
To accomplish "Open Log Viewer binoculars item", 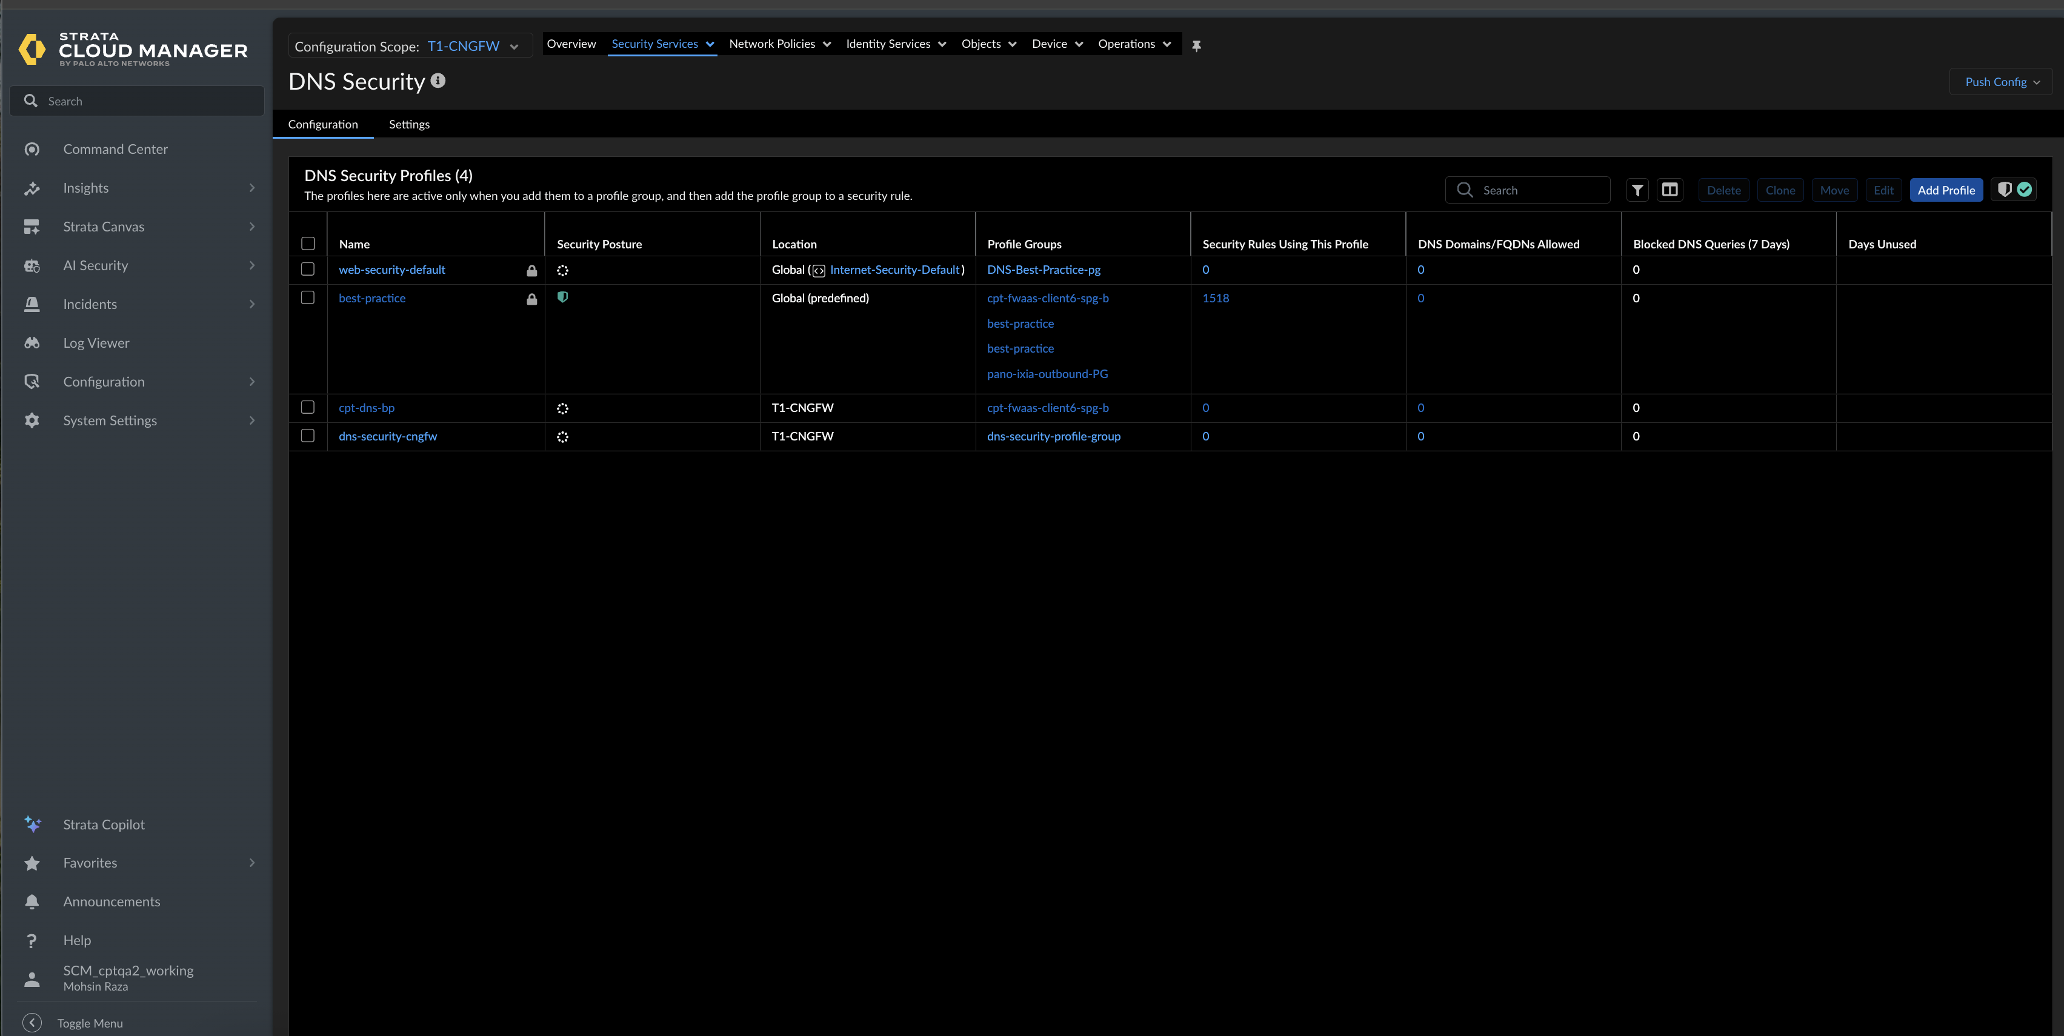I will point(96,343).
